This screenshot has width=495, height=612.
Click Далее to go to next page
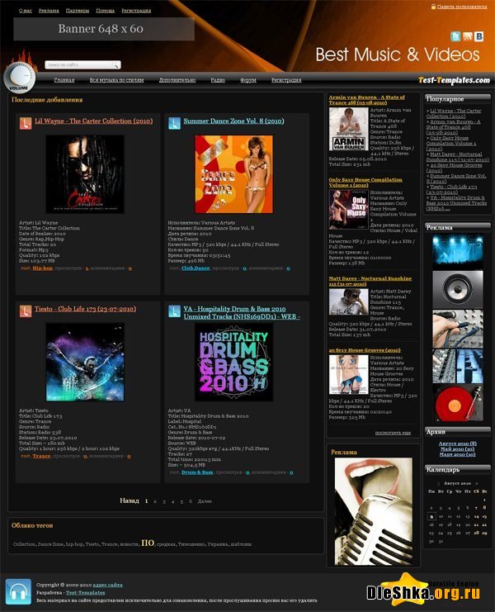pos(205,501)
